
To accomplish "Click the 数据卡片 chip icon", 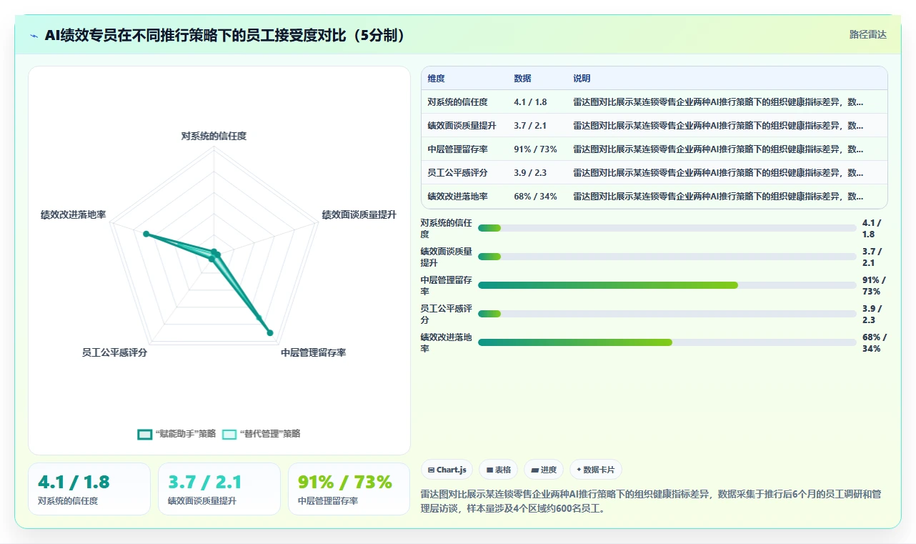I will [579, 470].
